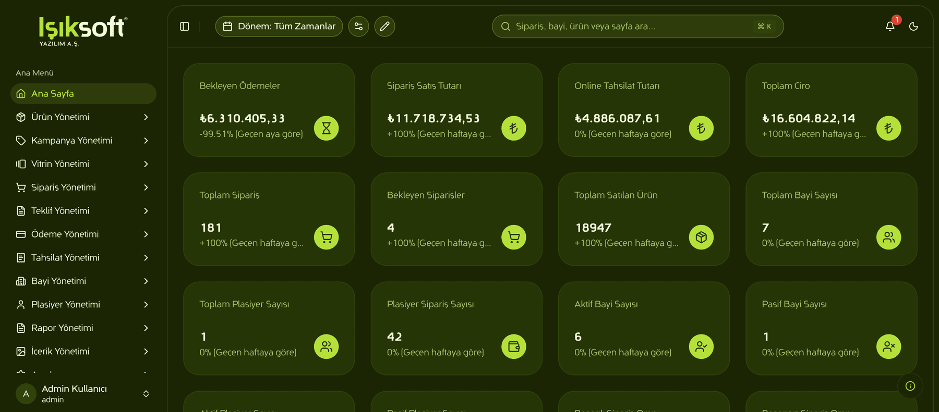Image resolution: width=939 pixels, height=412 pixels.
Task: Click user-x icon on Pasif Bayi Sayısı card
Action: [889, 347]
